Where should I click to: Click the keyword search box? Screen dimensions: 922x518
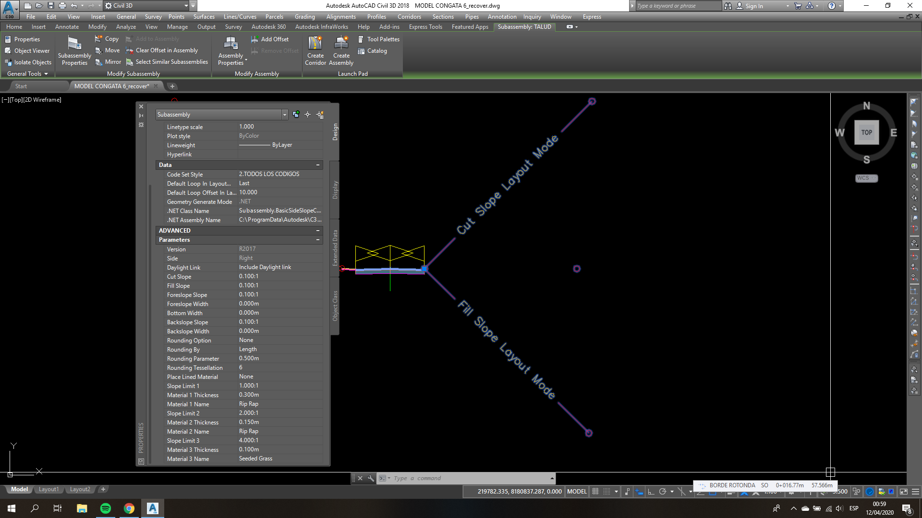click(x=678, y=6)
